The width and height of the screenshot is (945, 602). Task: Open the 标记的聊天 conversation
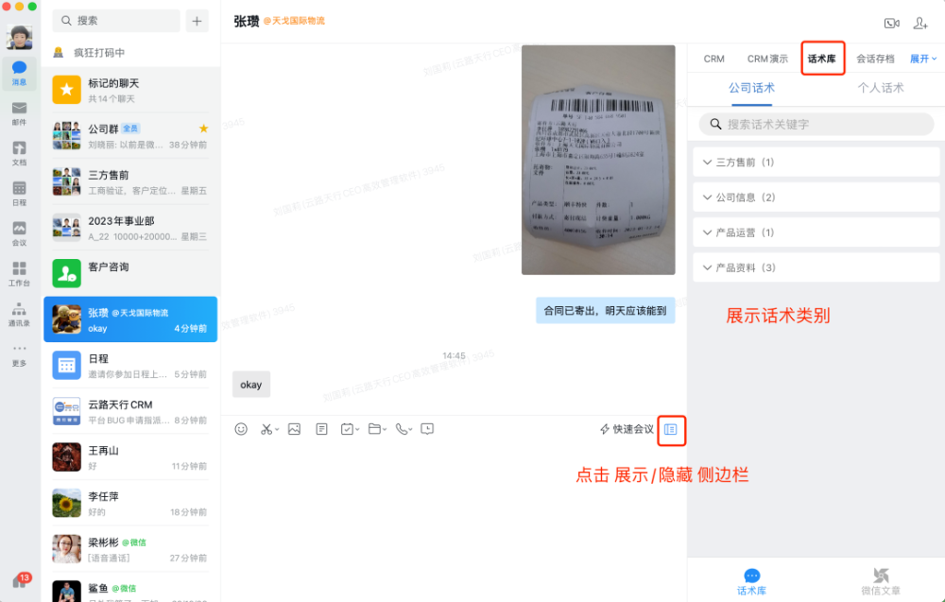tap(130, 90)
